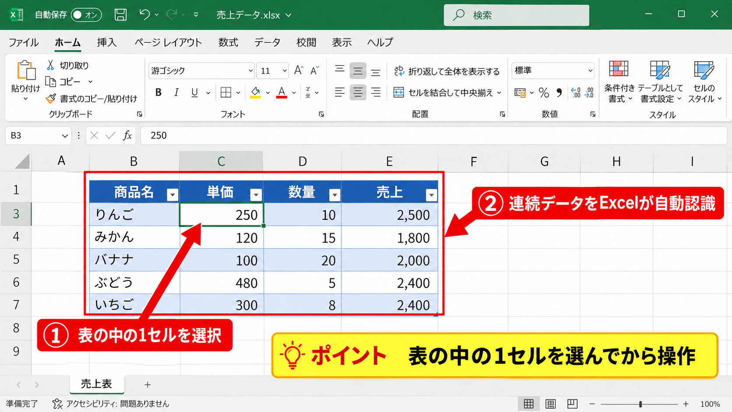Switch to Normal grid view
Screen dimensions: 732x412
point(529,404)
